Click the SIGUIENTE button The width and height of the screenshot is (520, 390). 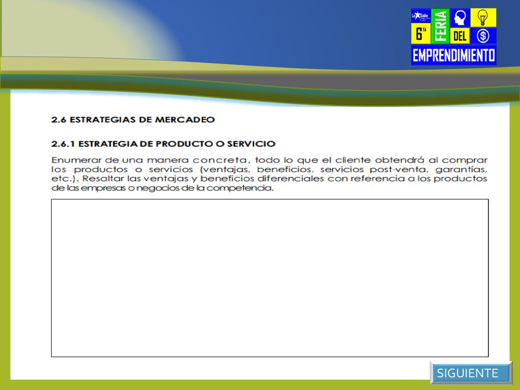click(471, 373)
